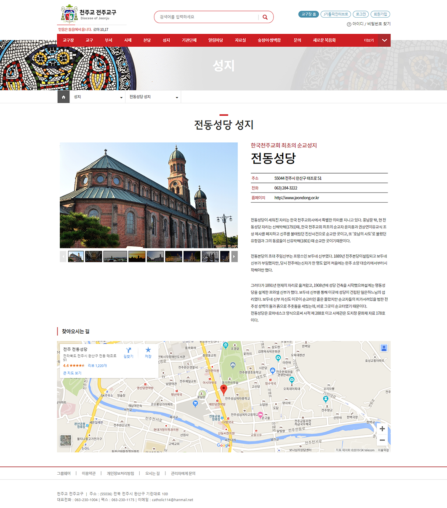Open the 전동성당 성지 breadcrumb dropdown
Screen dimensions: 447x508
click(153, 97)
